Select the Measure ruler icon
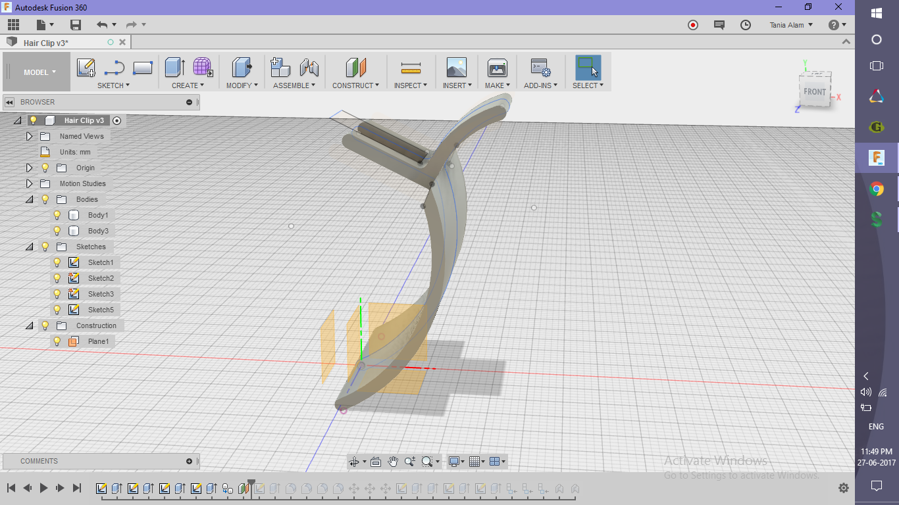 click(411, 68)
